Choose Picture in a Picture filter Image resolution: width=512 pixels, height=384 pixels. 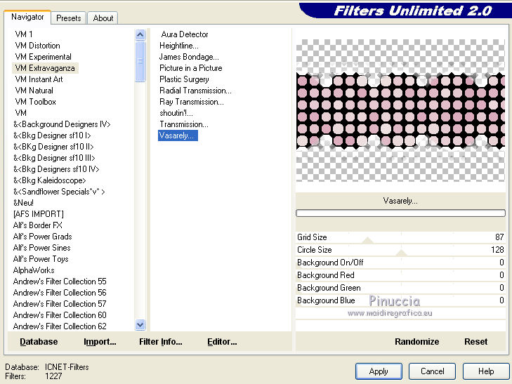(191, 68)
